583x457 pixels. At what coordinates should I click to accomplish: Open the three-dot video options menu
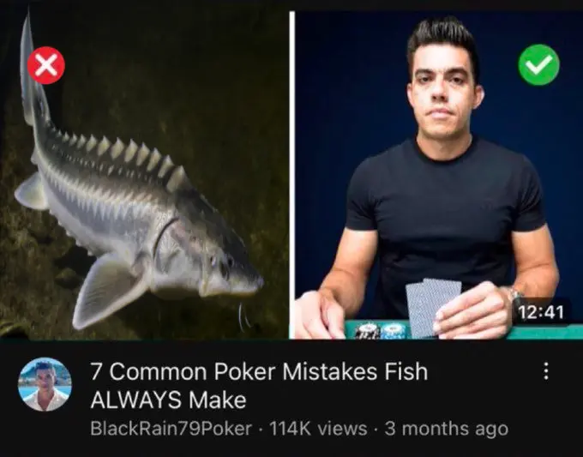pyautogui.click(x=546, y=371)
